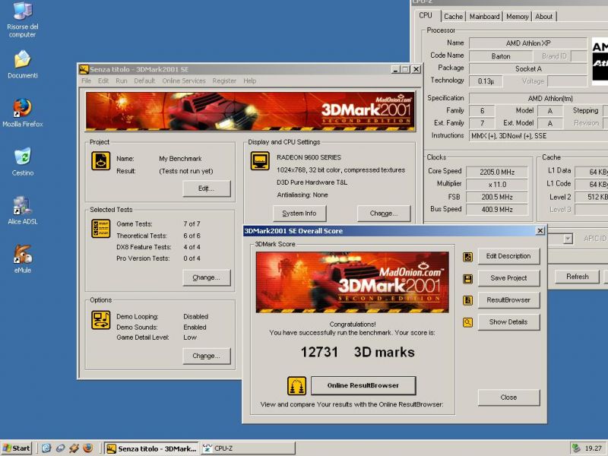Click the score text '12731'
The height and width of the screenshot is (456, 608).
[x=319, y=353]
